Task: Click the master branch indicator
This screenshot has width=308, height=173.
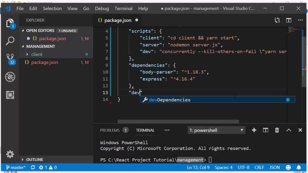Action: (x=15, y=168)
